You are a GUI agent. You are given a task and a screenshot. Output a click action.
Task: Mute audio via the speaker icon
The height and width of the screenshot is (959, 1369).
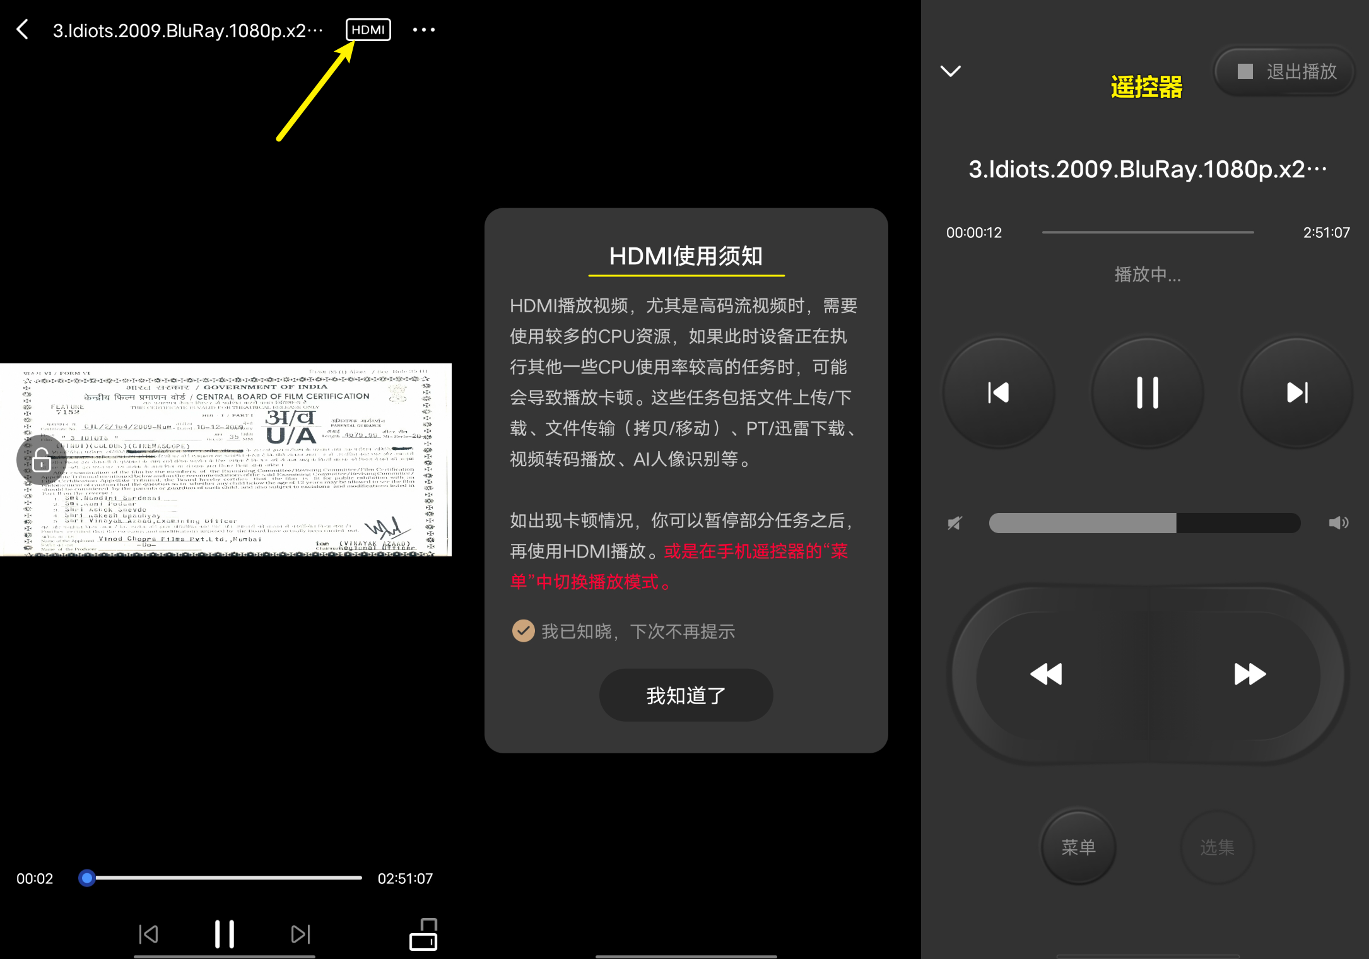coord(1339,522)
